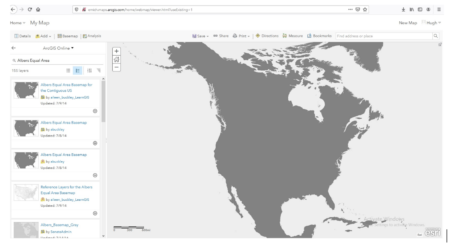Collapse the side panel using the divider handle
This screenshot has height=252, width=454.
point(106,140)
